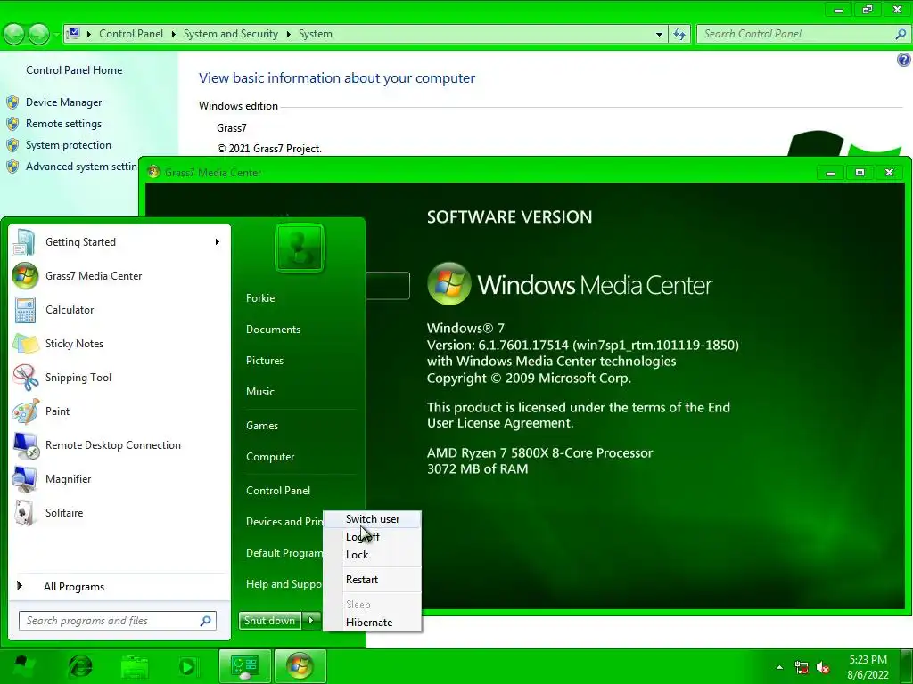Open Internet Explorer from the taskbar
Image resolution: width=913 pixels, height=684 pixels.
[x=80, y=666]
